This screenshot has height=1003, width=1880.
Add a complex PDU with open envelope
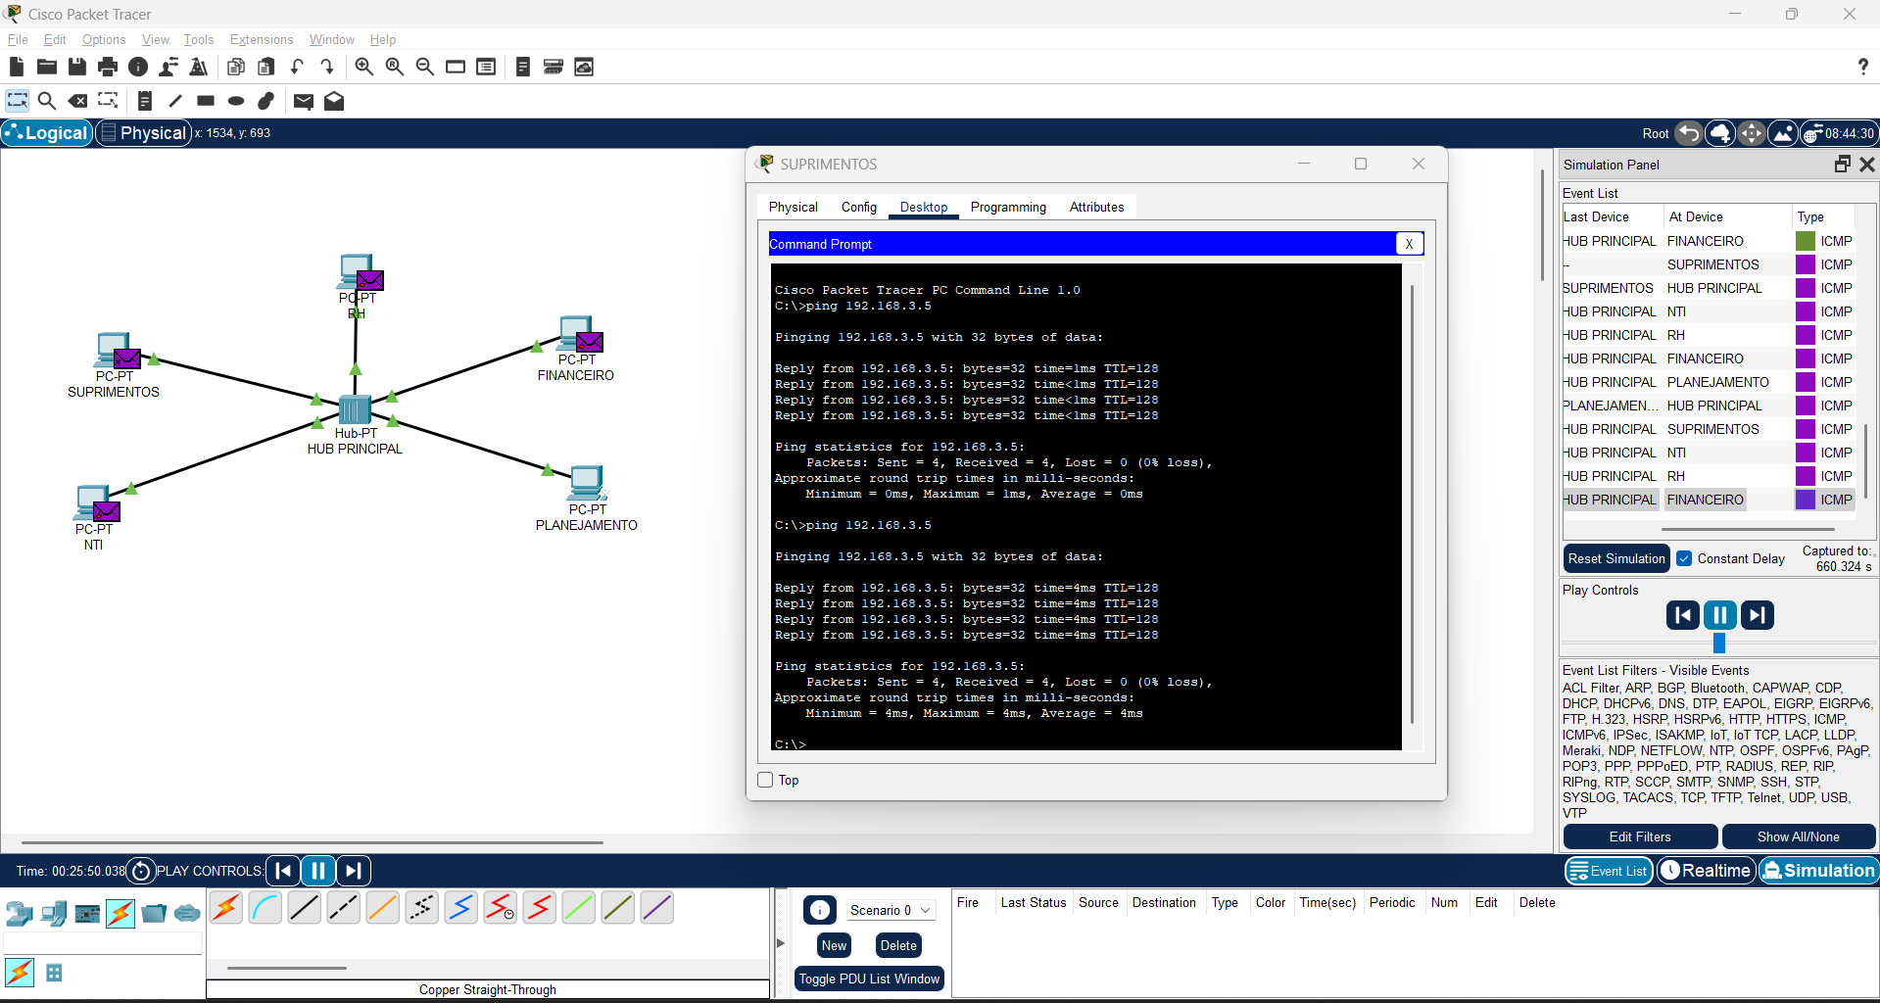pyautogui.click(x=334, y=101)
